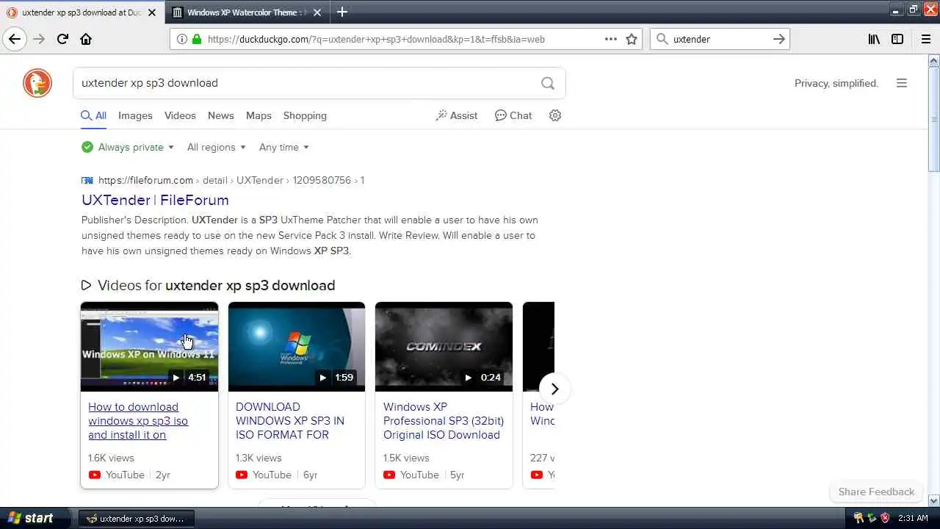Open the Always private dropdown
Image resolution: width=940 pixels, height=529 pixels.
(x=128, y=147)
